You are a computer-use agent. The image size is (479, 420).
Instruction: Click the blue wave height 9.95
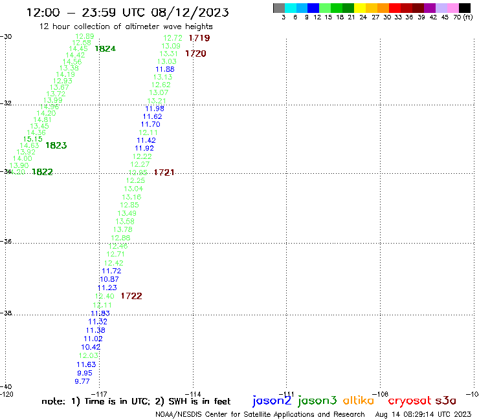(85, 373)
